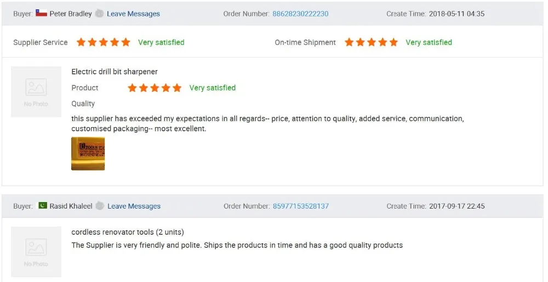Open order number 88628230222230
548x282 pixels.
[x=300, y=14]
